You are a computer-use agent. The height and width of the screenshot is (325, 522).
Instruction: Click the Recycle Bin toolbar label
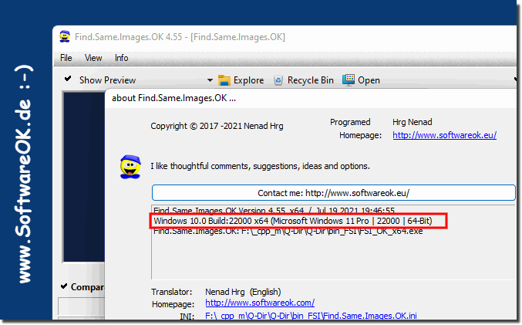point(310,80)
